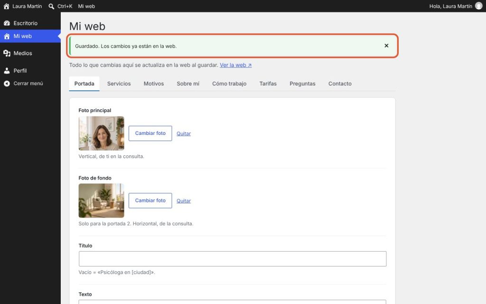Click the home icon beside Laura Martín
The width and height of the screenshot is (486, 304).
coord(6,6)
